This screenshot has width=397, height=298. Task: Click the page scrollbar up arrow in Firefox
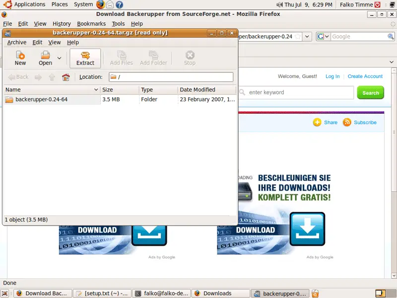[x=394, y=70]
